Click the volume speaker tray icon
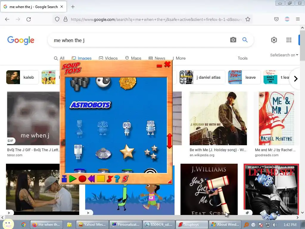The image size is (305, 229). [275, 225]
